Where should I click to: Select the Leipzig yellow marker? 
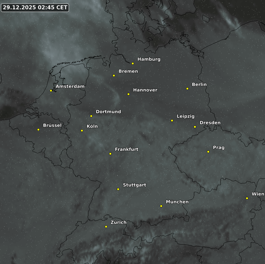172,120
